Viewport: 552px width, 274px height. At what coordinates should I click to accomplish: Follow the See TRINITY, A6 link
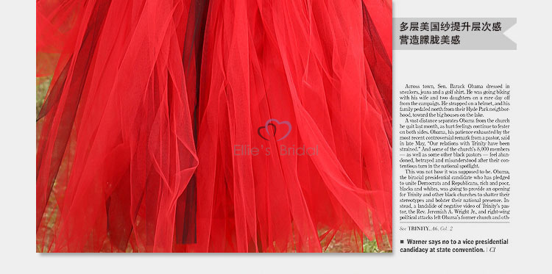(426, 228)
